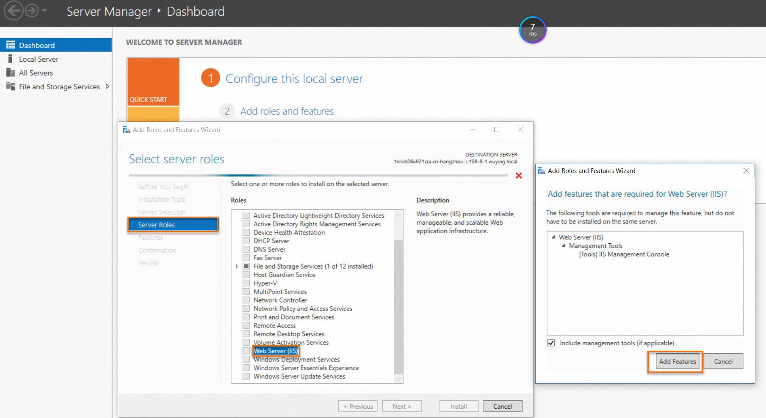The height and width of the screenshot is (418, 766).
Task: Click the gray step 2 circle
Action: [227, 111]
